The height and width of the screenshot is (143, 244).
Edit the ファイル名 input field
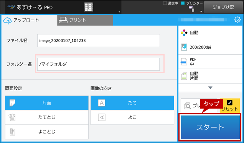(x=99, y=41)
